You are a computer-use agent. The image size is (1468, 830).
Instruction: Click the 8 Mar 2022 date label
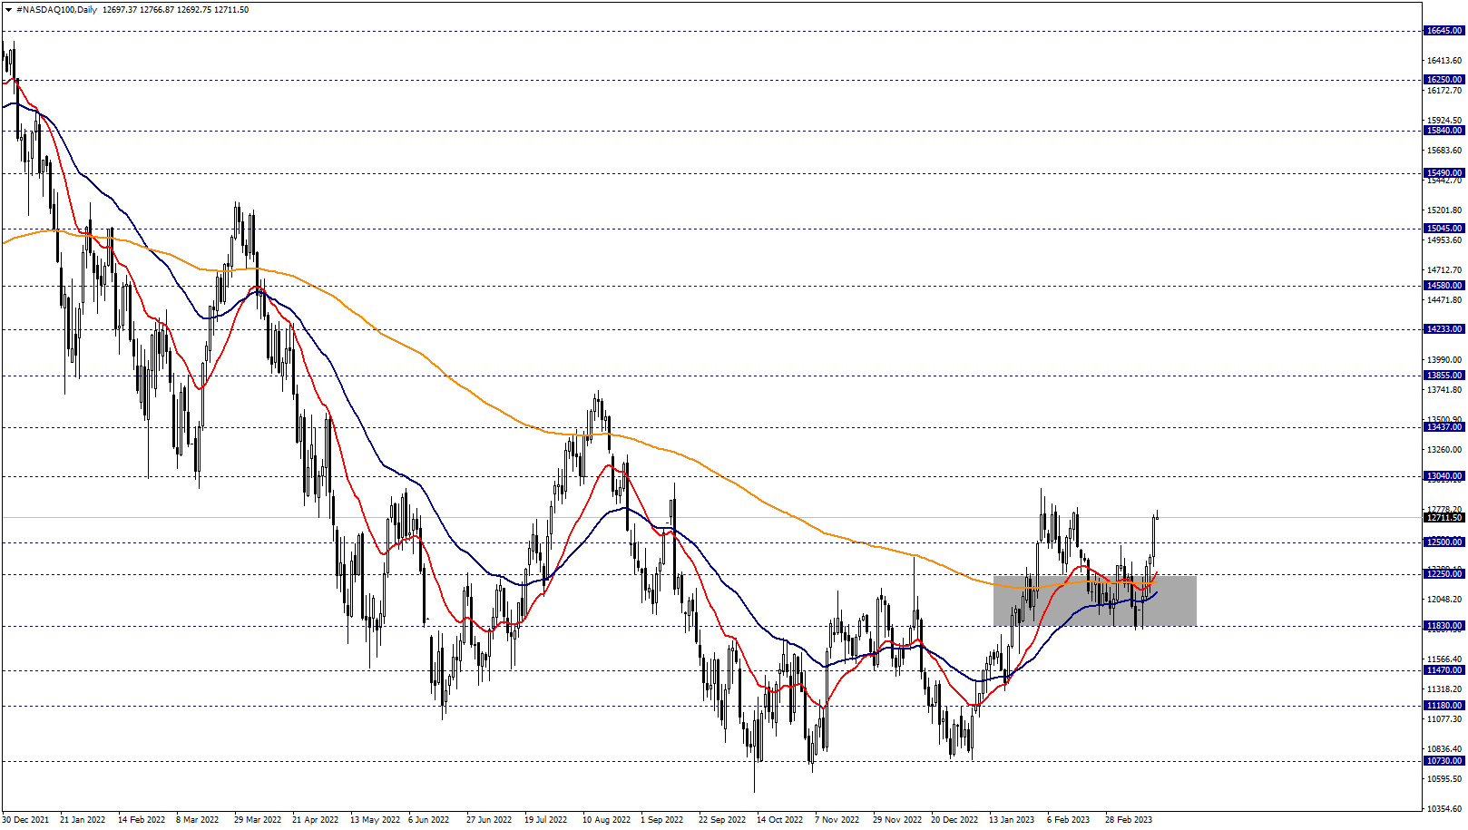pos(198,820)
